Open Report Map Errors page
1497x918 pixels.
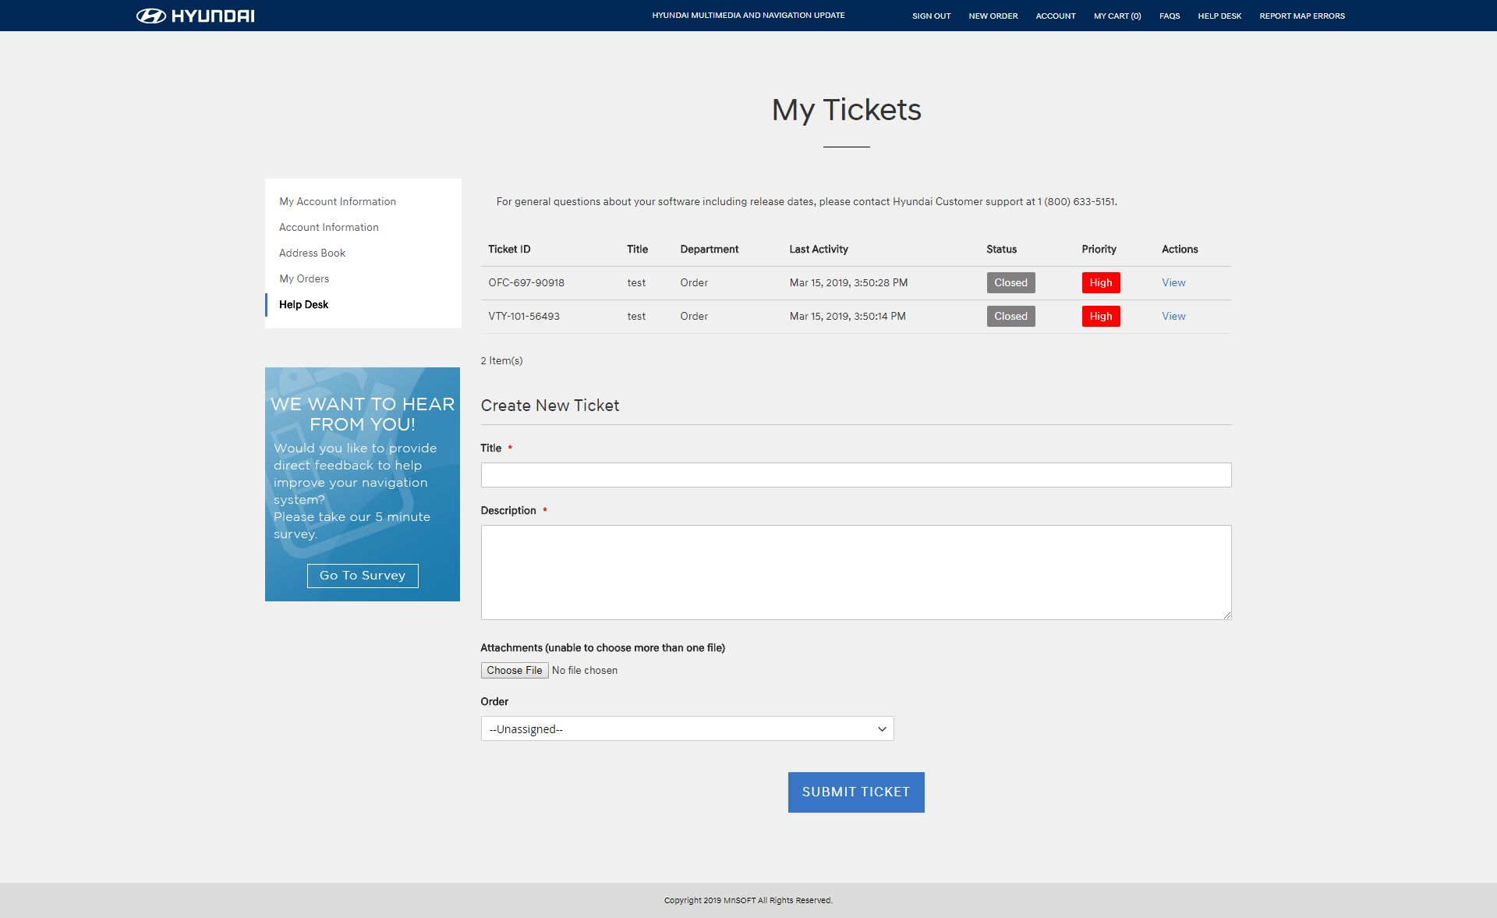pos(1301,16)
